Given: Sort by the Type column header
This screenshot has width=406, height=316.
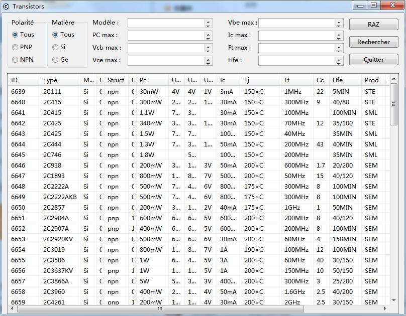Looking at the screenshot, I should click(59, 80).
